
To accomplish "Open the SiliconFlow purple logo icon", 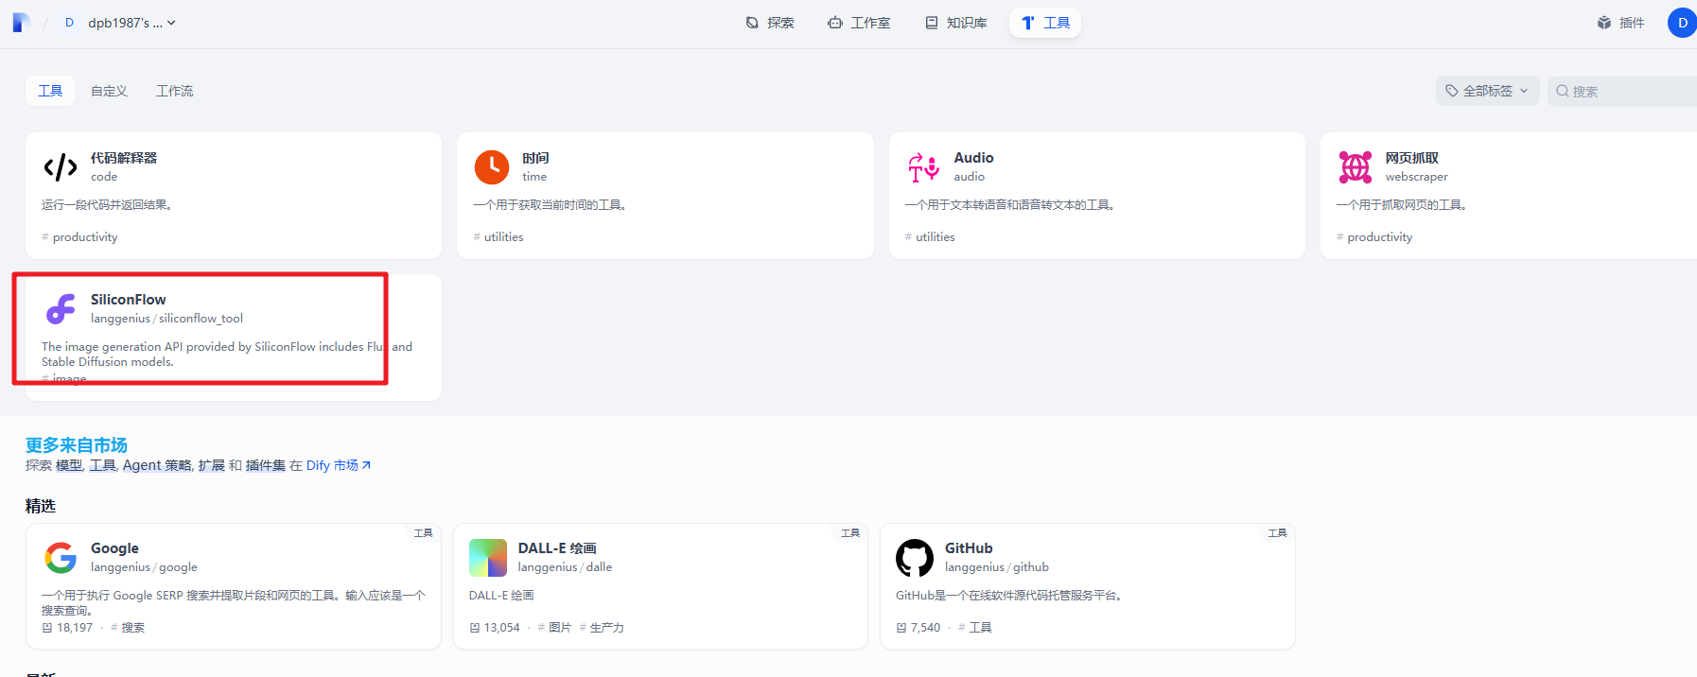I will [61, 309].
